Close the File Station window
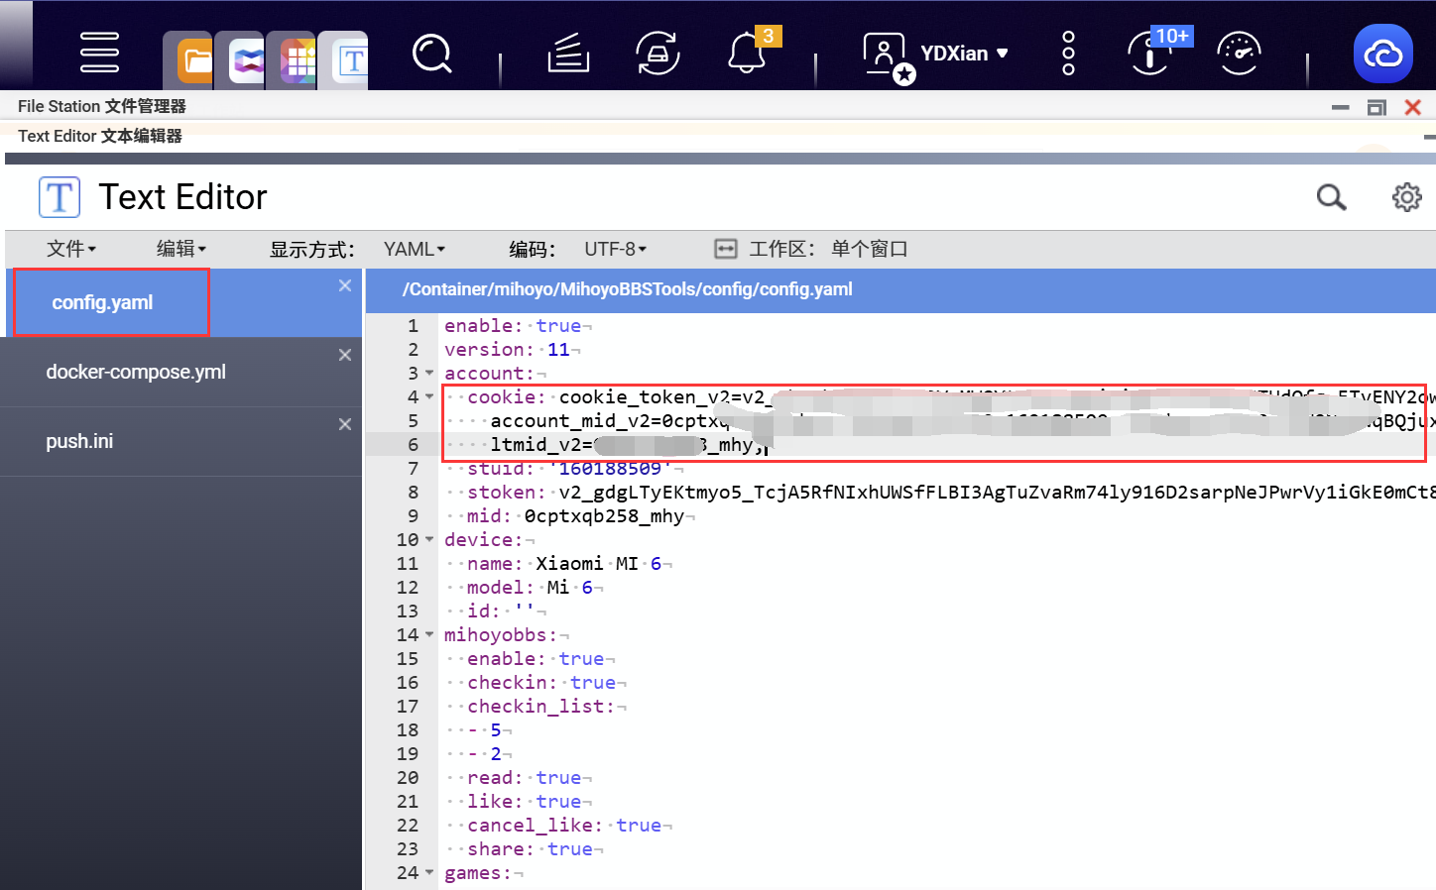Image resolution: width=1436 pixels, height=890 pixels. 1413,107
